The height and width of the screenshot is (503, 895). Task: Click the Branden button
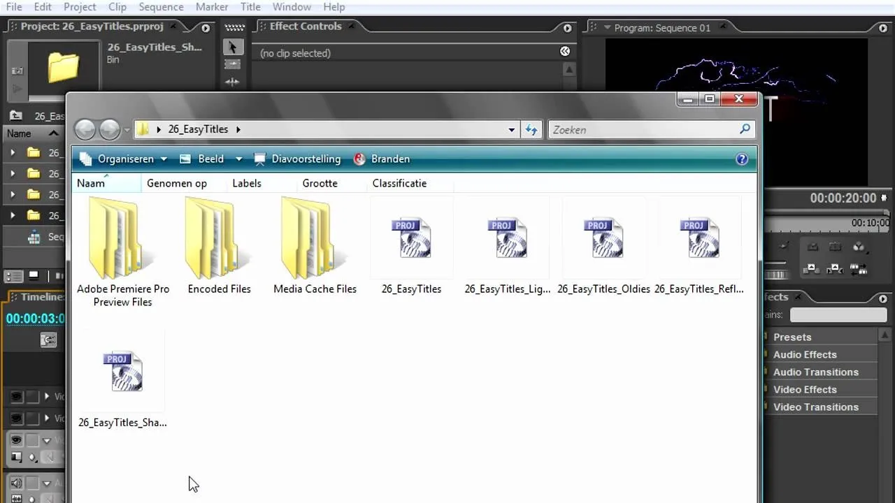click(382, 159)
